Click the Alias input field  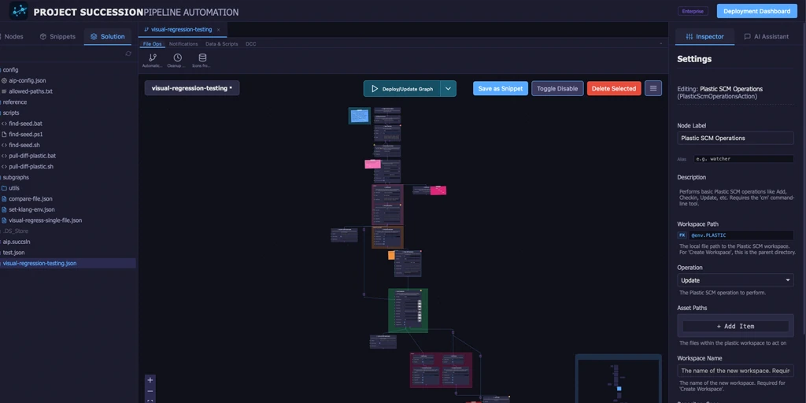coord(743,159)
